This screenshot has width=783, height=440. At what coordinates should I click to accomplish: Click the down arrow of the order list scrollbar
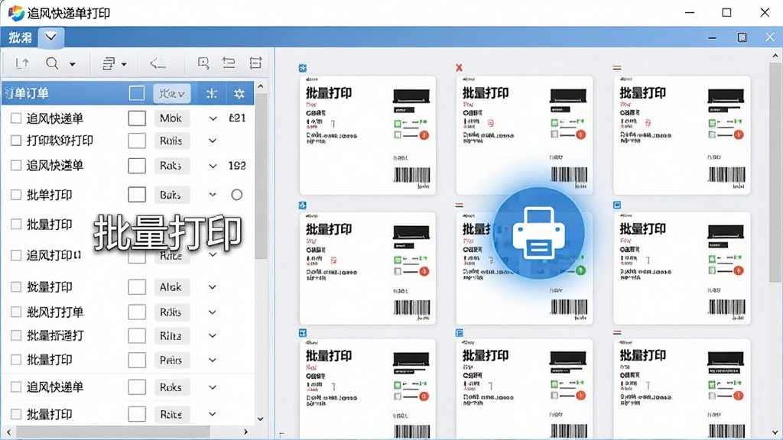click(260, 419)
